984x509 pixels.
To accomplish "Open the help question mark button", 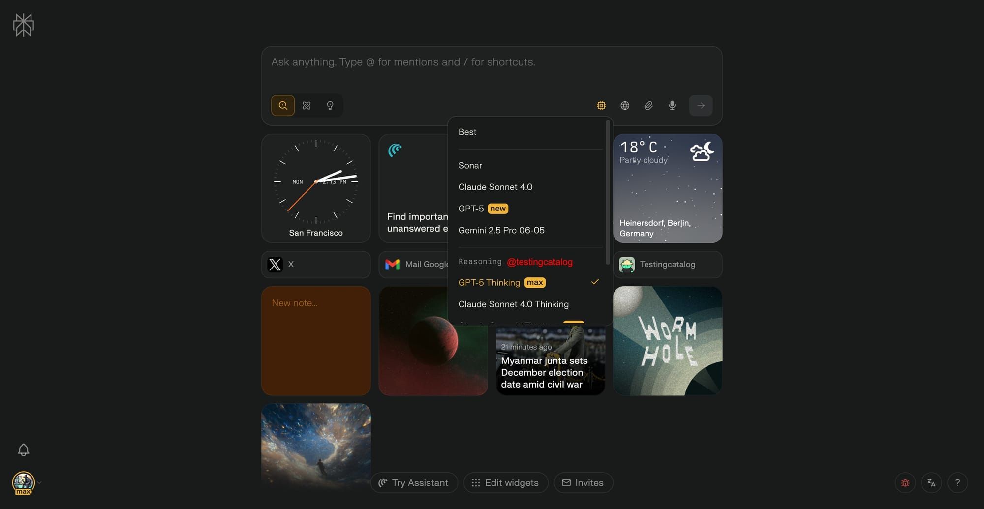I will pyautogui.click(x=957, y=483).
